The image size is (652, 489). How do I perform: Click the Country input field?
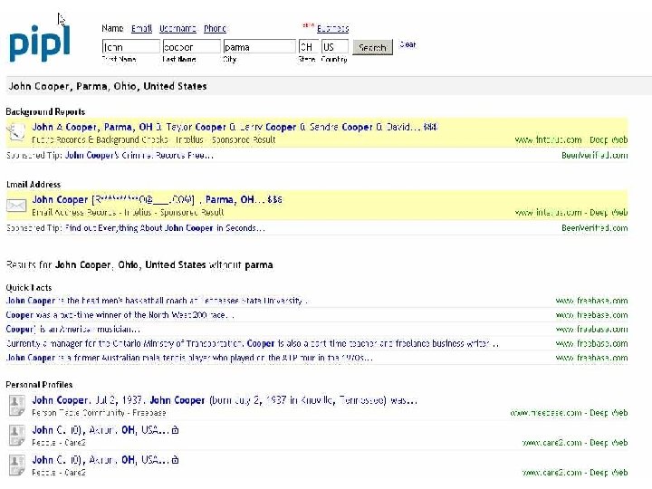point(335,46)
